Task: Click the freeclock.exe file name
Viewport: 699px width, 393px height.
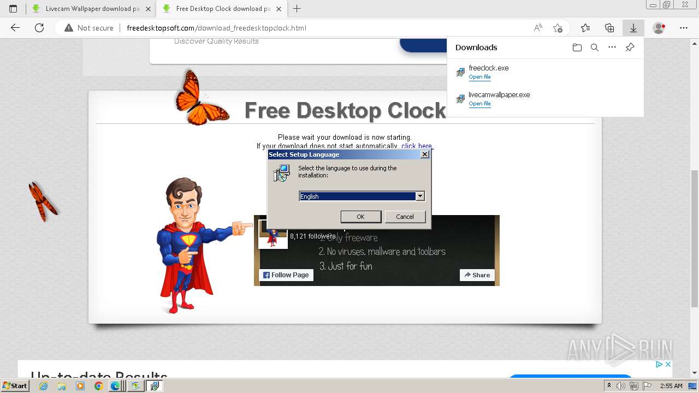Action: (x=489, y=68)
